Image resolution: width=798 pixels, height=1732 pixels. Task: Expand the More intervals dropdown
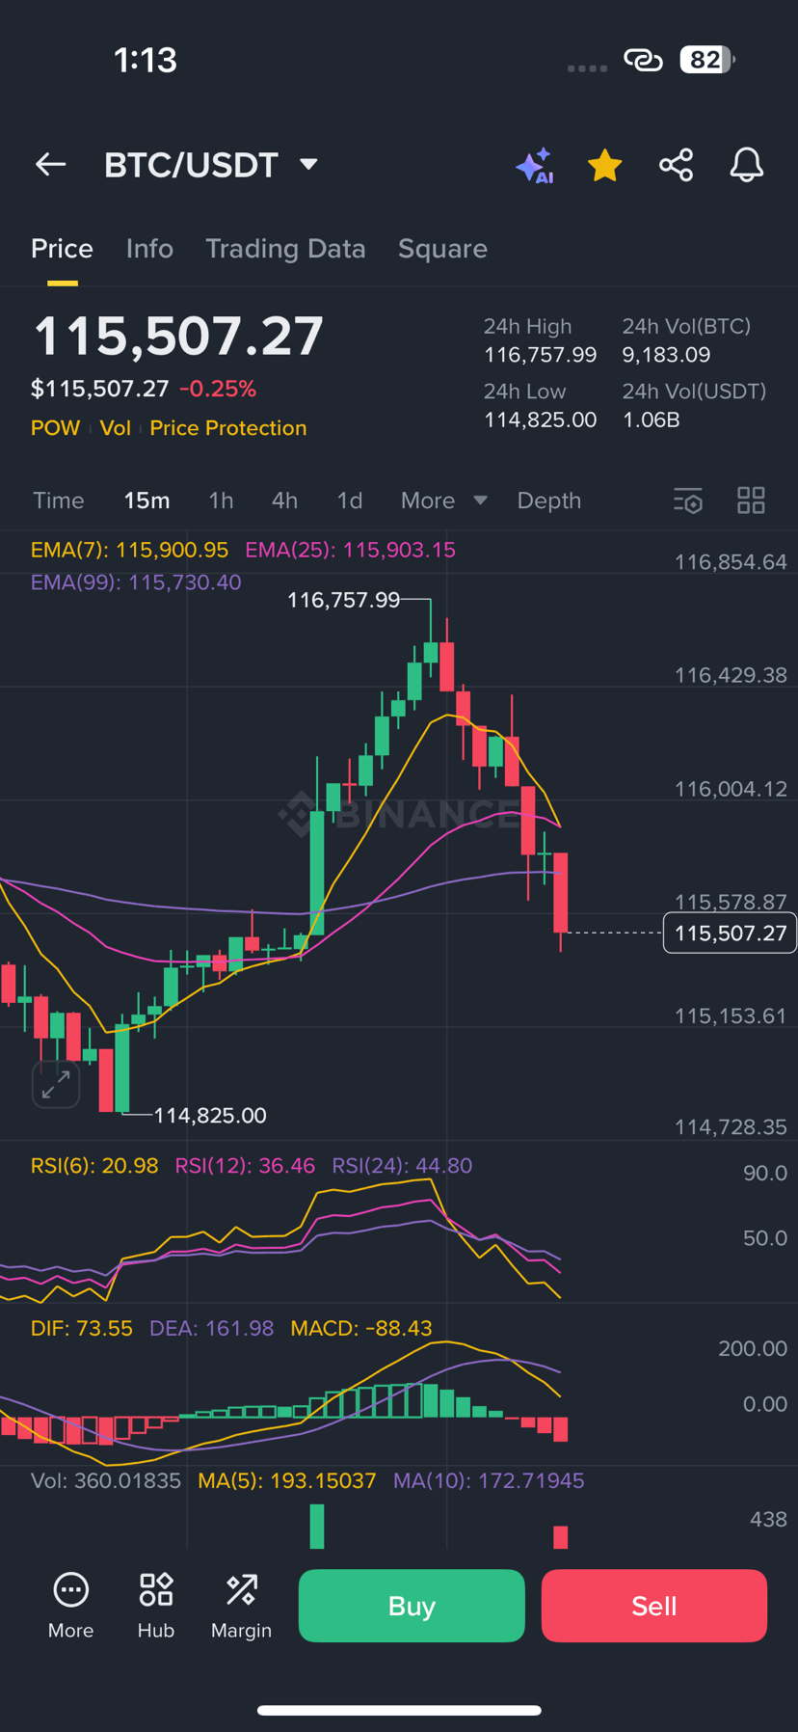(x=444, y=501)
